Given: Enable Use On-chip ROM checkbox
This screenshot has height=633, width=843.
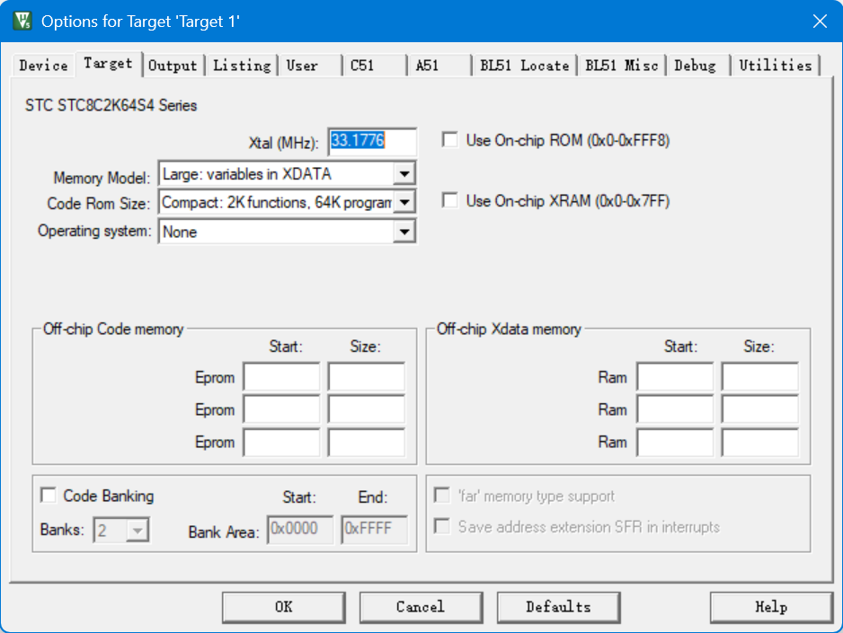Looking at the screenshot, I should [x=449, y=140].
